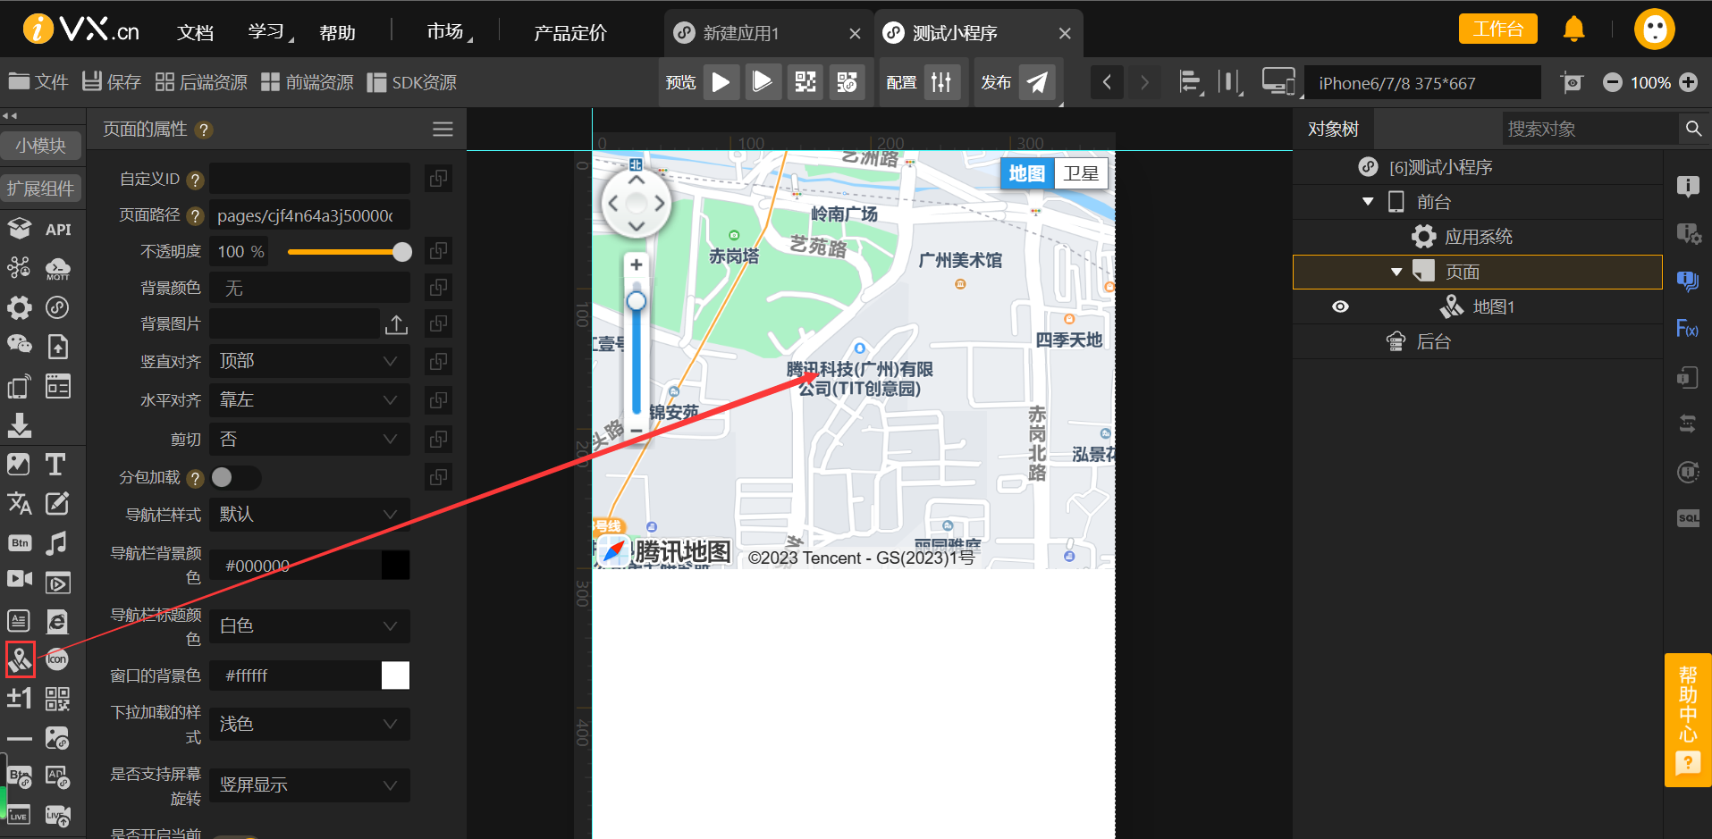Select the API component icon
1712x839 pixels.
point(58,230)
